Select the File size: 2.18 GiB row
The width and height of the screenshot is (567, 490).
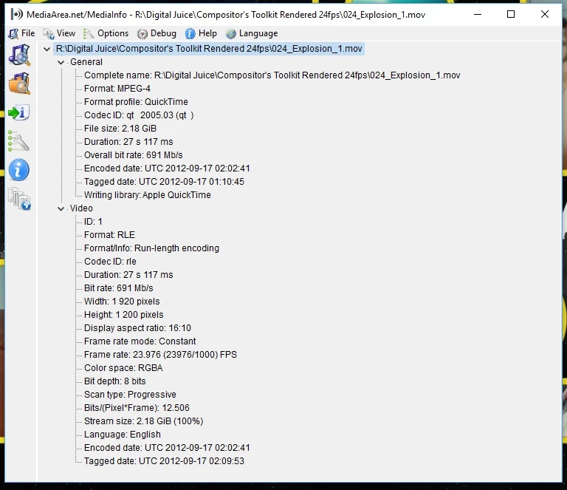120,129
